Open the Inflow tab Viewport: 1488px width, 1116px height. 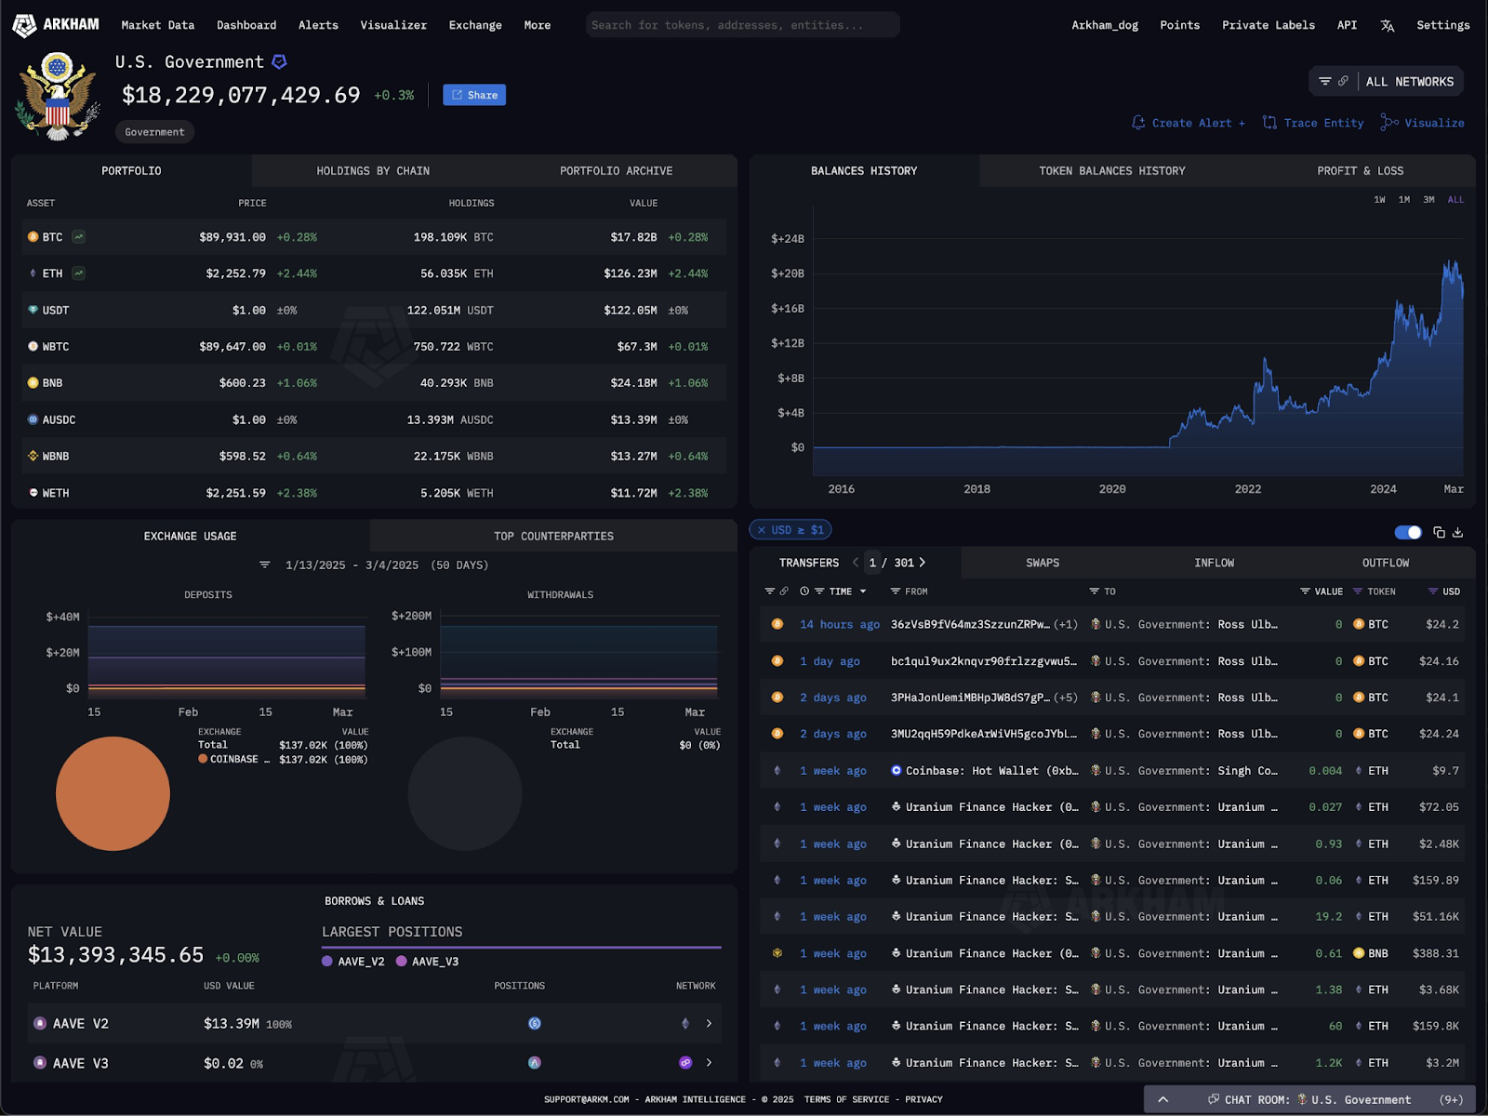coord(1214,563)
